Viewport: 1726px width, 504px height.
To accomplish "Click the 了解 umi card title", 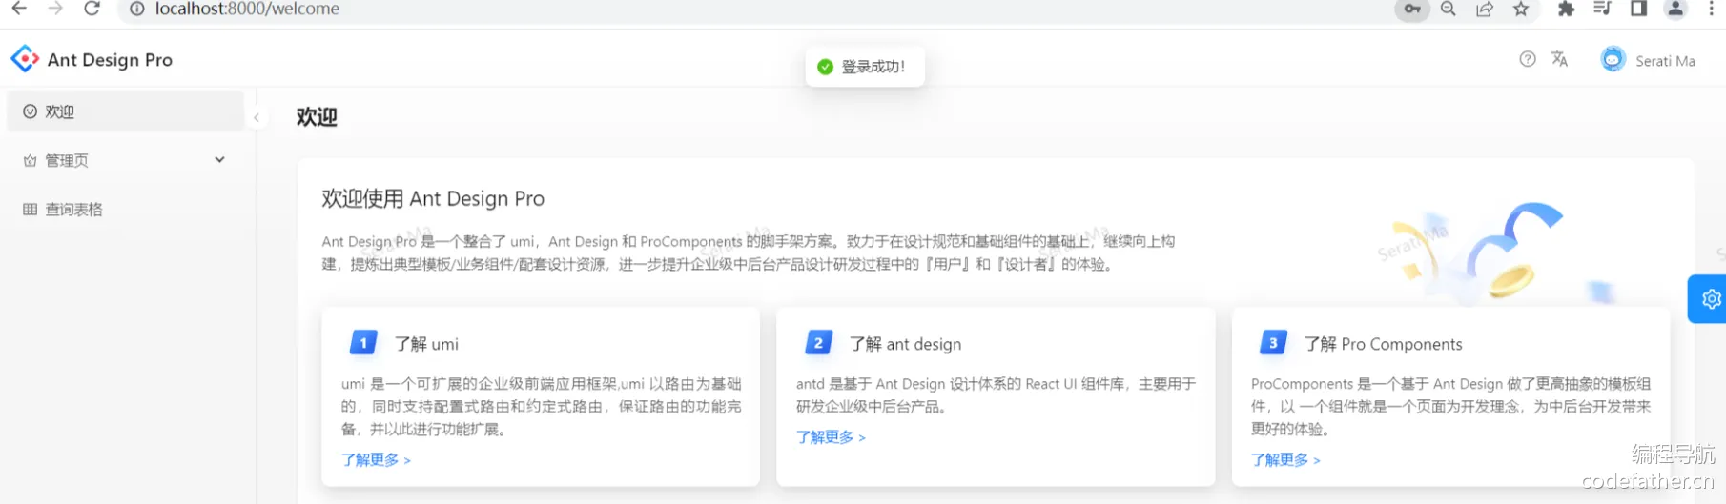I will [426, 344].
